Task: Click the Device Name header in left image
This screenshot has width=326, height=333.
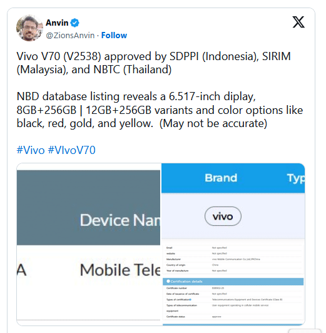Action: (x=120, y=220)
